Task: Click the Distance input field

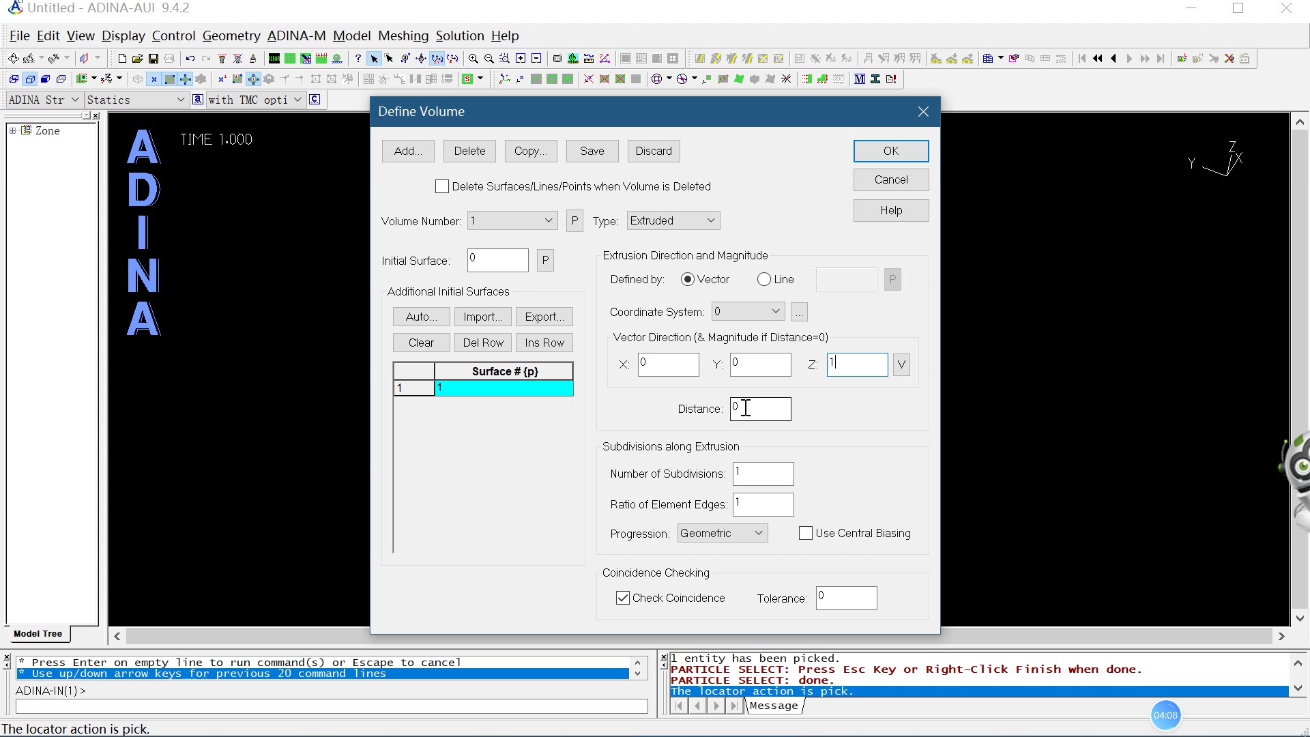Action: (x=760, y=409)
